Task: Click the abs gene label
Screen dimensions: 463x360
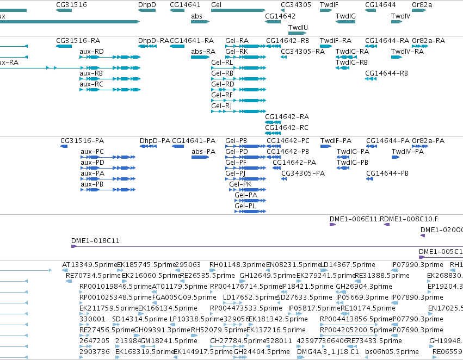Action: [x=196, y=16]
